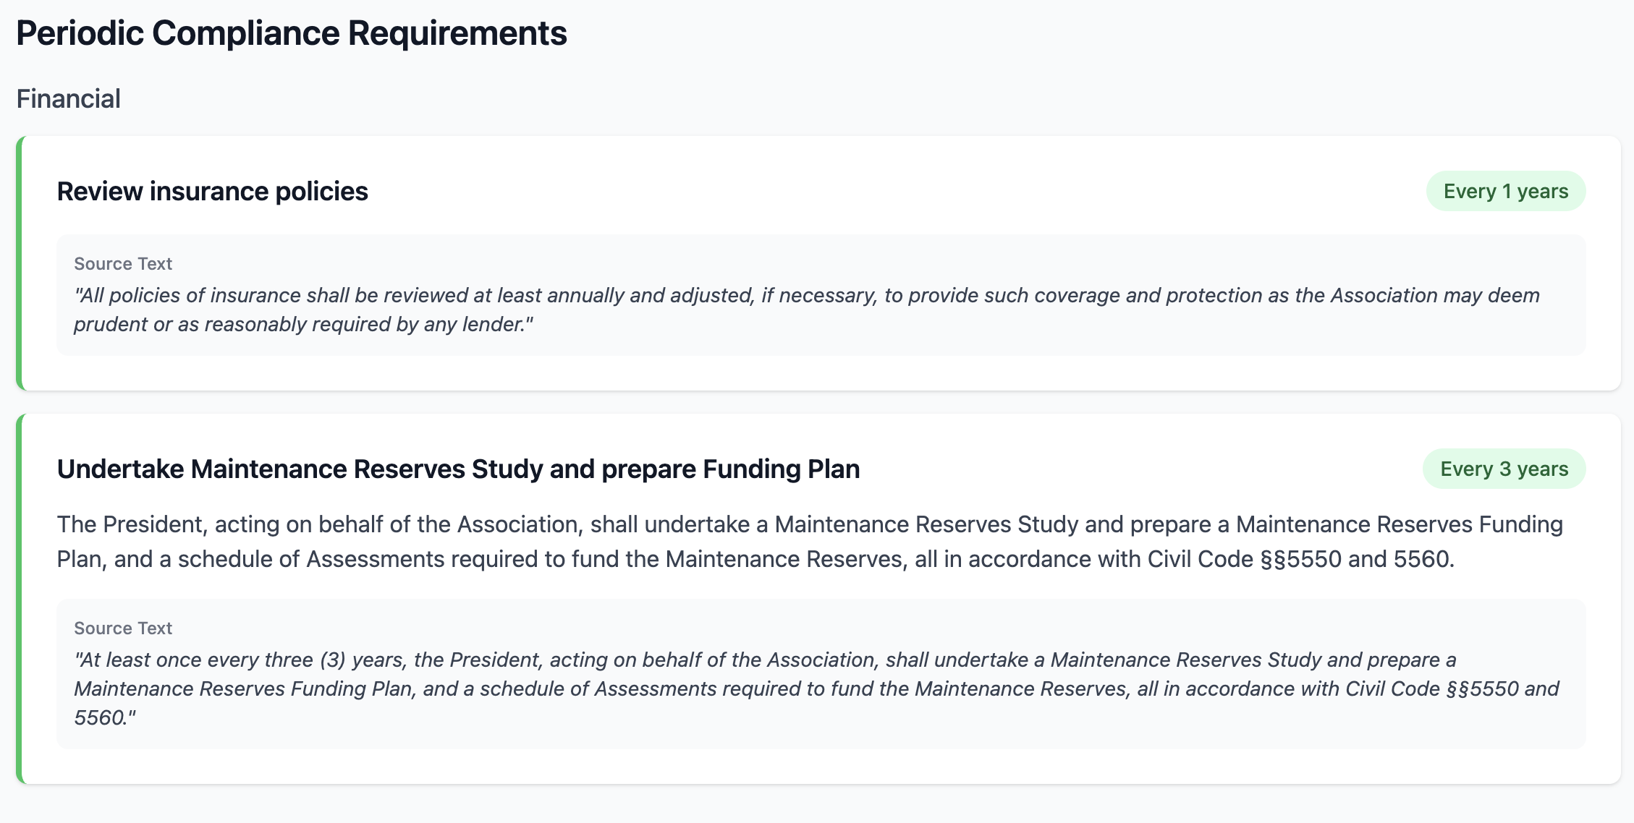This screenshot has width=1634, height=823.
Task: Click the Every 3 years frequency badge
Action: (x=1503, y=468)
